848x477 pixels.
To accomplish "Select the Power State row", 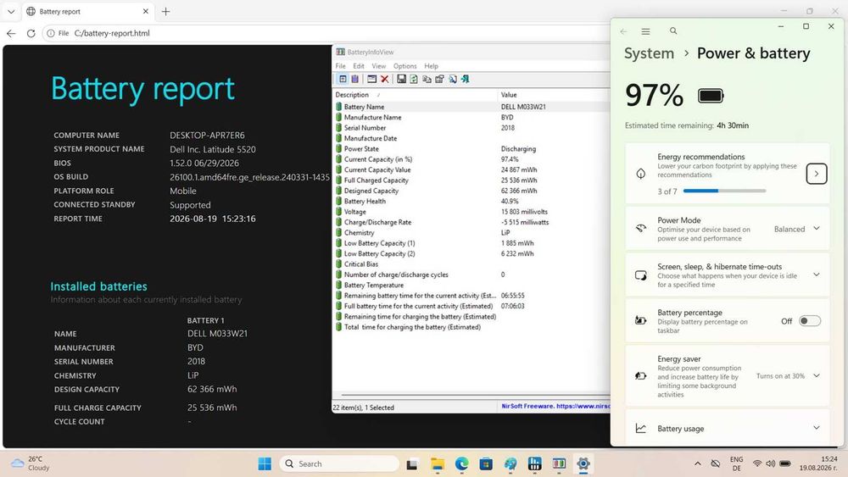I will tap(471, 148).
